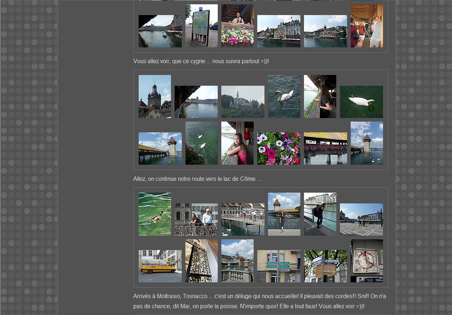
Task: Open the mallard duck swimming photo
Action: tap(154, 214)
